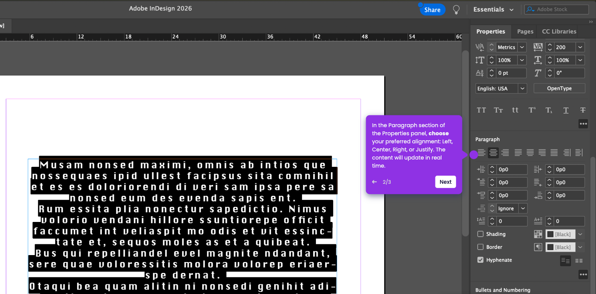Open the Tracking 200 dropdown
The image size is (596, 294).
coord(580,47)
